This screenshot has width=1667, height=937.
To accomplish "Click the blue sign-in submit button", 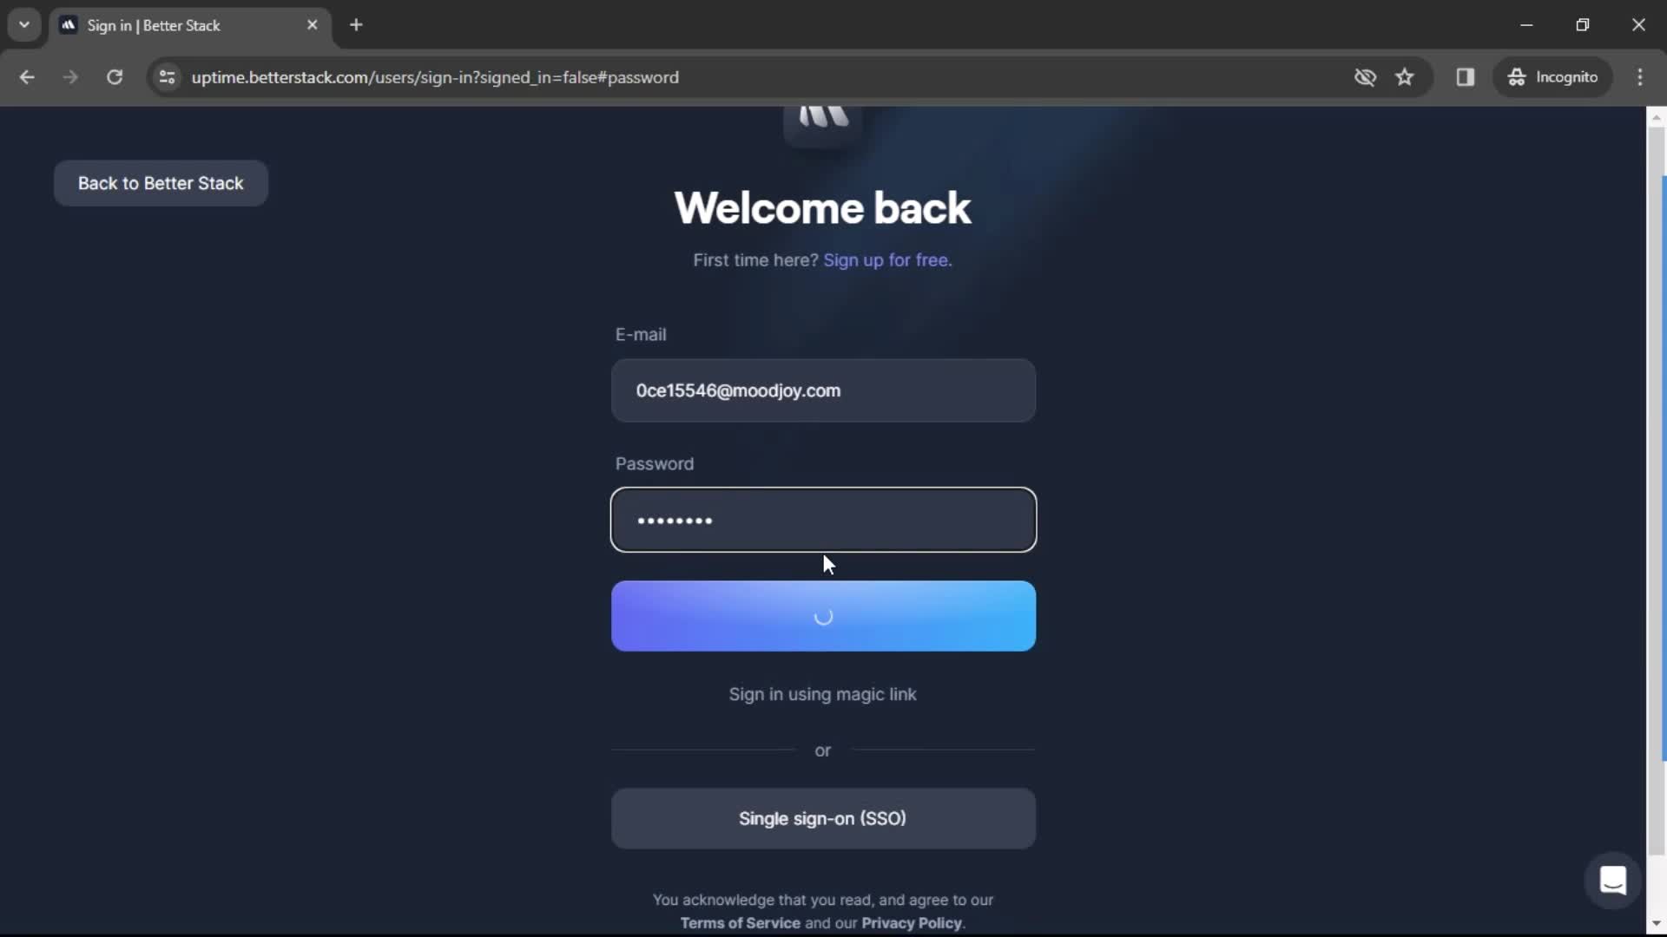I will coord(823,615).
